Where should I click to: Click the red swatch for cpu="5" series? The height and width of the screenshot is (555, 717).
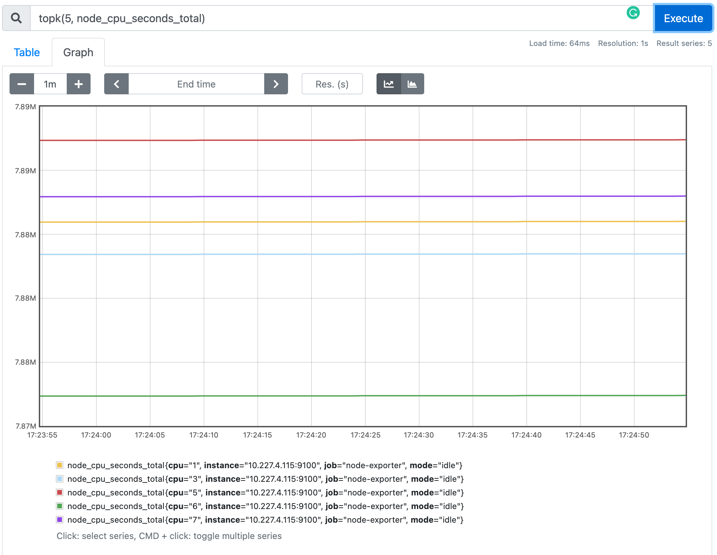[x=60, y=492]
